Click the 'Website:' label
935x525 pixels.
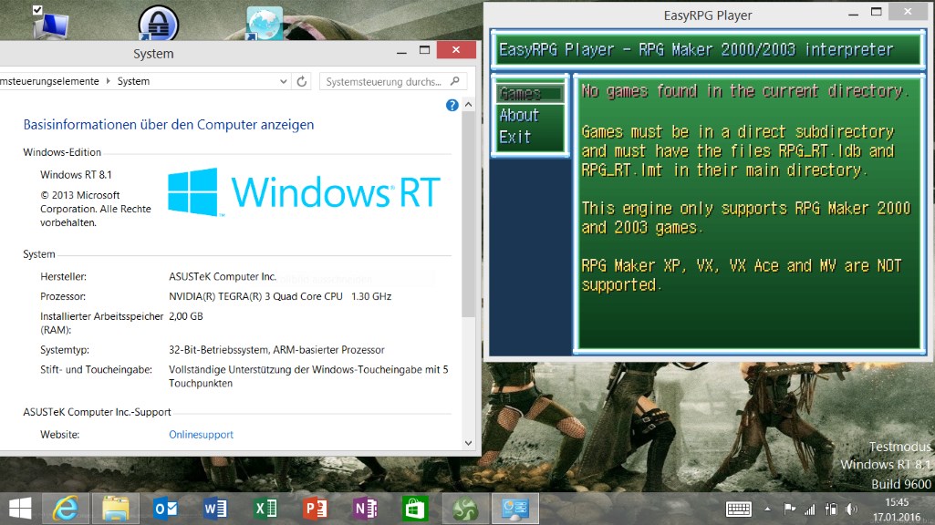(59, 435)
